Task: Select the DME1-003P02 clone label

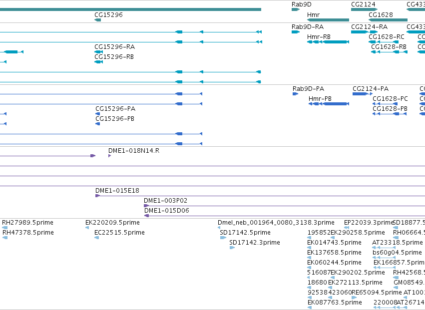Action: pos(165,201)
